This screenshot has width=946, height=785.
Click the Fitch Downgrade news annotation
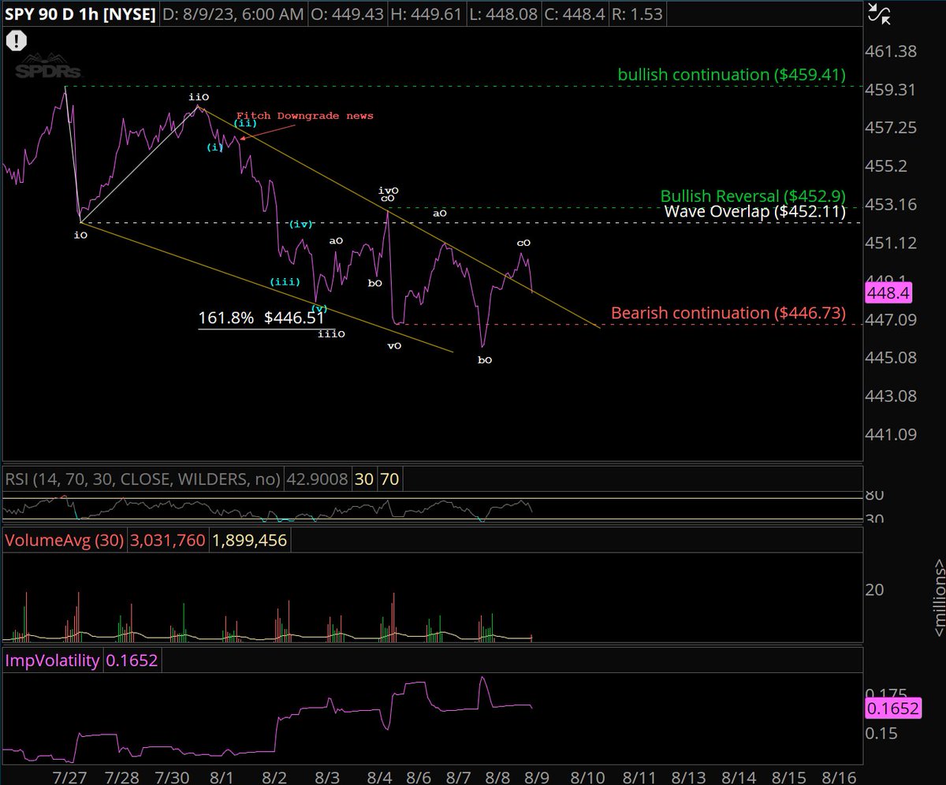pyautogui.click(x=305, y=116)
